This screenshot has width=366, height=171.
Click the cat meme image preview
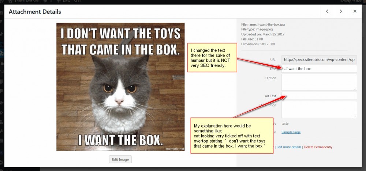pyautogui.click(x=120, y=87)
